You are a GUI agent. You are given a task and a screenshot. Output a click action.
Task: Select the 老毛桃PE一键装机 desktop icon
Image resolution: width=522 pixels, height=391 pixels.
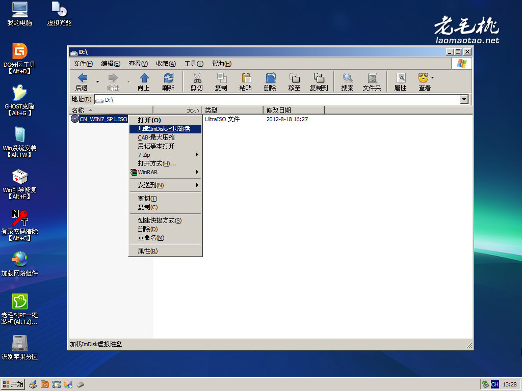(20, 309)
